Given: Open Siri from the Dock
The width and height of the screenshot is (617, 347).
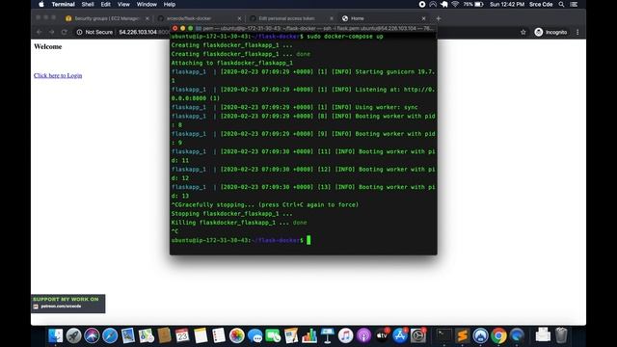Looking at the screenshot, I should (92, 335).
